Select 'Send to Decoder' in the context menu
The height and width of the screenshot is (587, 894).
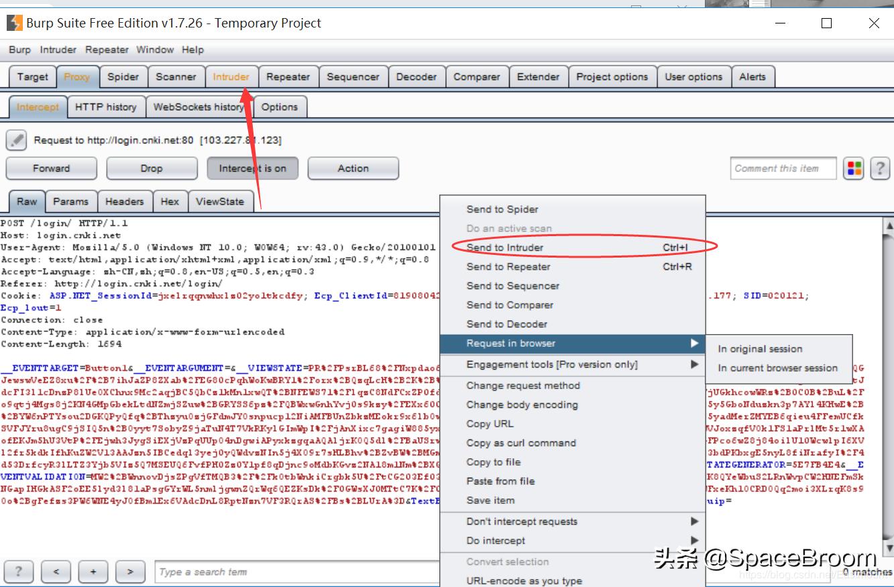point(573,324)
